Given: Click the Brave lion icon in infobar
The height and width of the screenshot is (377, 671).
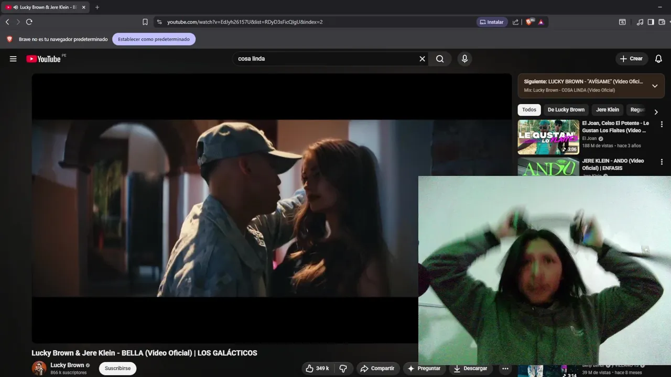Looking at the screenshot, I should [9, 39].
